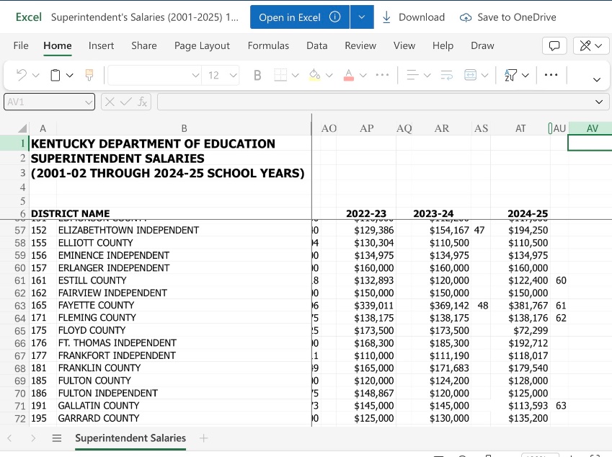Open the File menu

(x=21, y=45)
